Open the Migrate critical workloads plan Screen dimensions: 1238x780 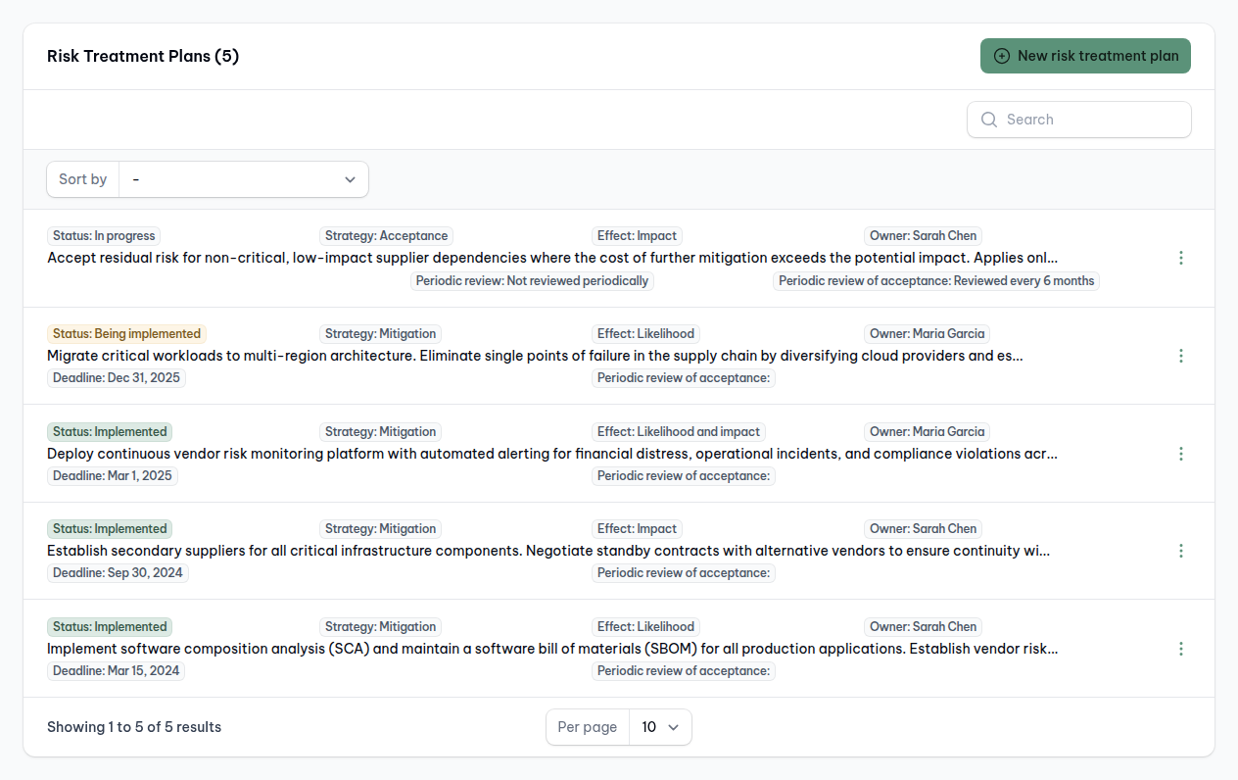[535, 356]
